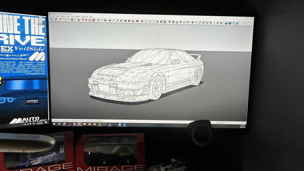The image size is (304, 171).
Task: Go to Previous camera view
Action: [x=211, y=23]
